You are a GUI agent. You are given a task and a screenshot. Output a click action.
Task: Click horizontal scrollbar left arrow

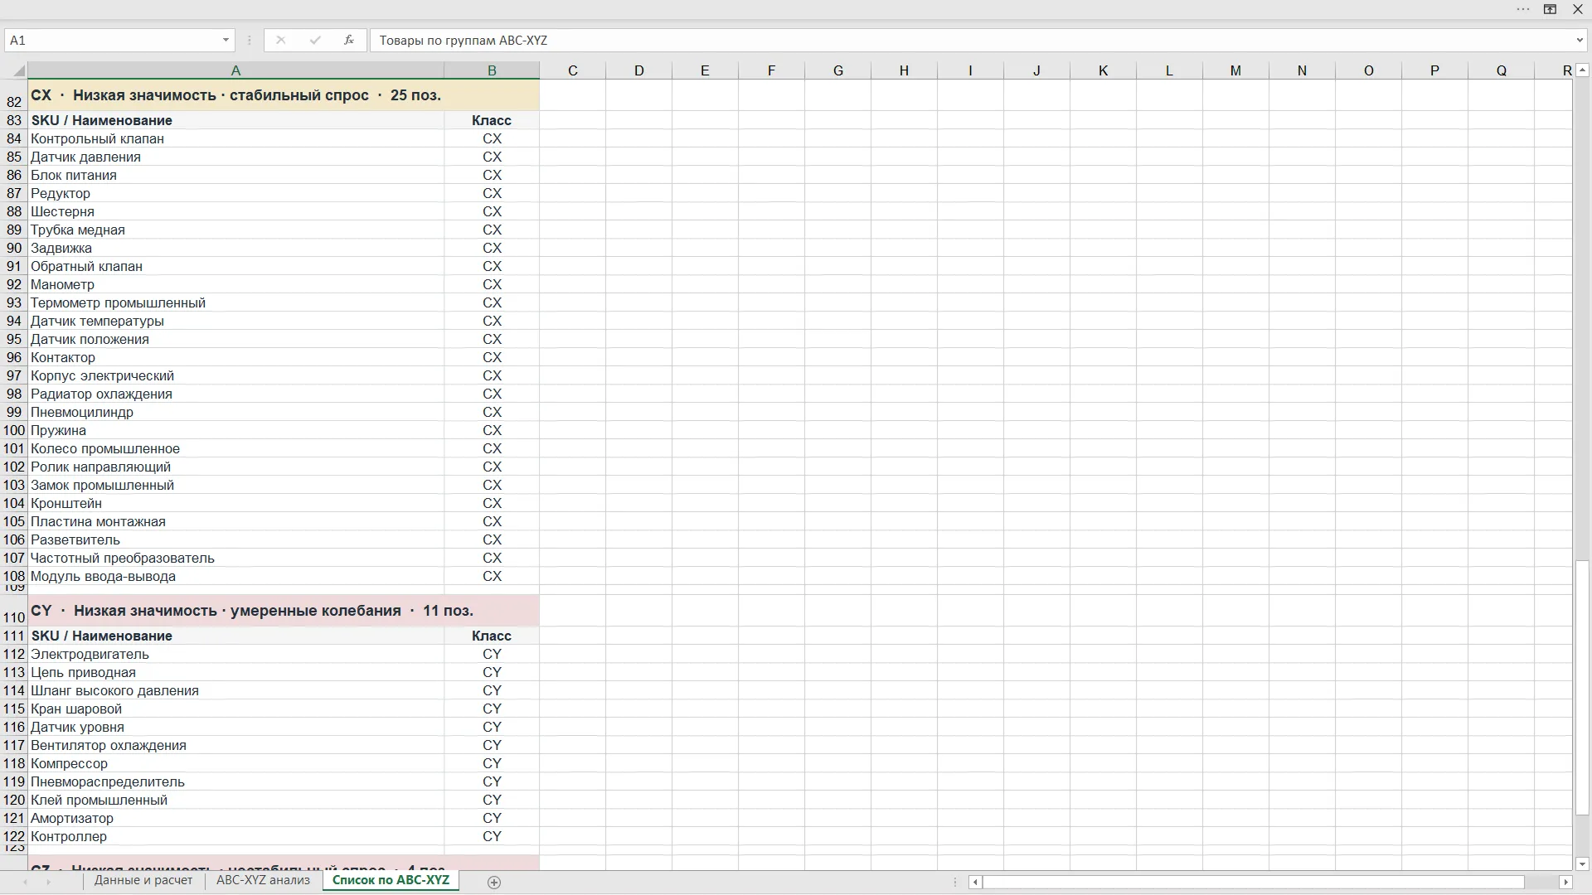976,883
